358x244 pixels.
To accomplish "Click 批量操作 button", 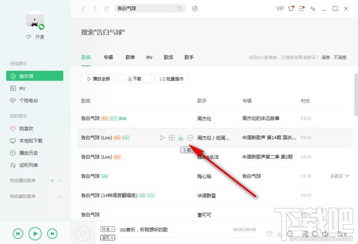I will [x=171, y=79].
